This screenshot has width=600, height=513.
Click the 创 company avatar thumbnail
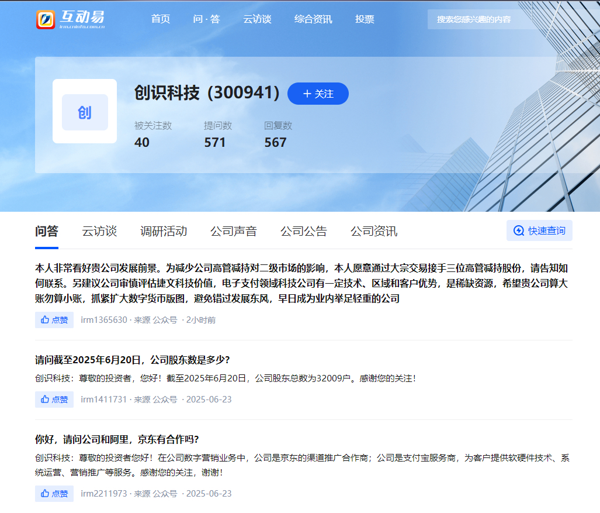[x=85, y=111]
